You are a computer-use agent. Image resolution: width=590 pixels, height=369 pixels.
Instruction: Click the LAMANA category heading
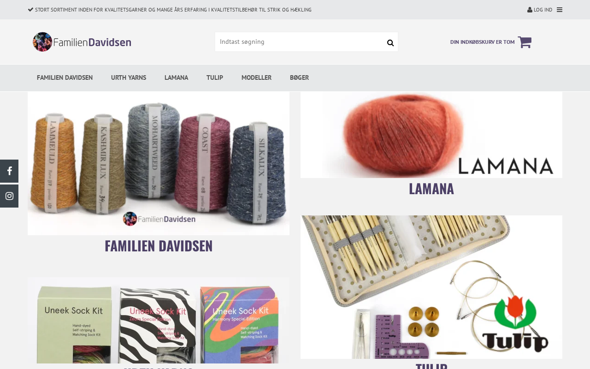click(431, 189)
